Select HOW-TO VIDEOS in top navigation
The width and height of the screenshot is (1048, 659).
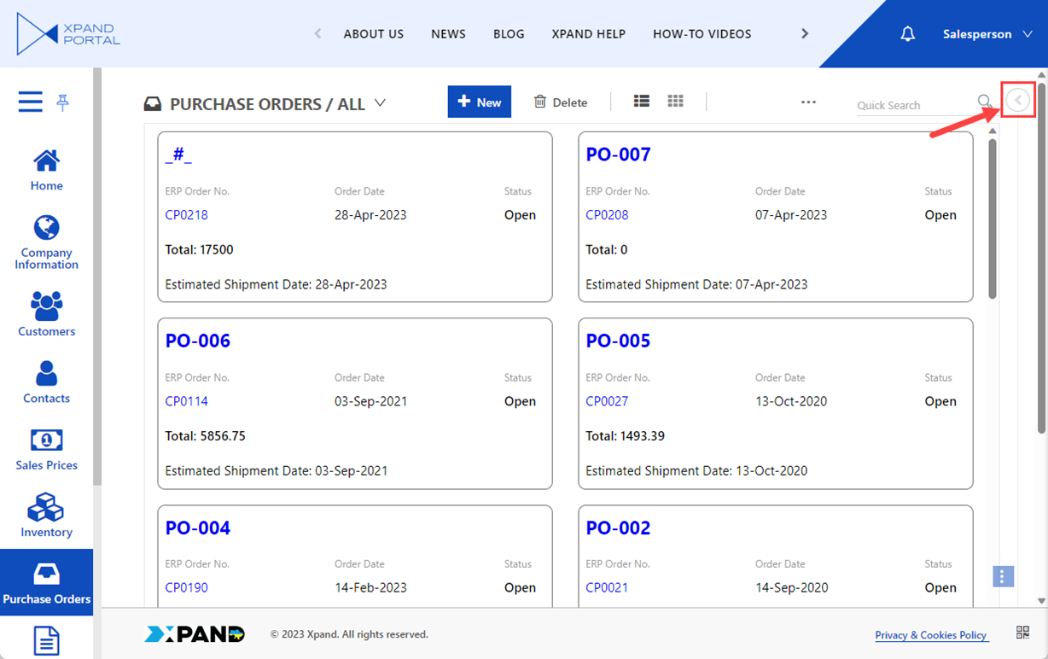tap(702, 34)
